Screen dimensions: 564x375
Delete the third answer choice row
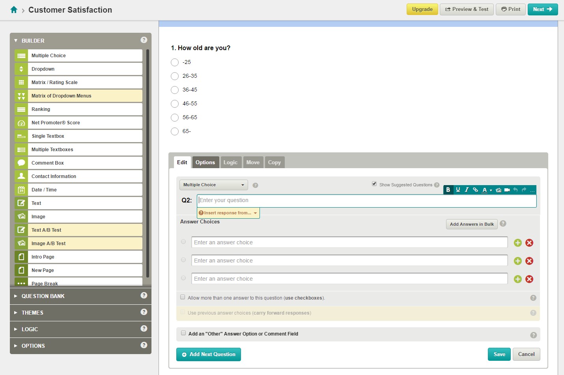[529, 279]
